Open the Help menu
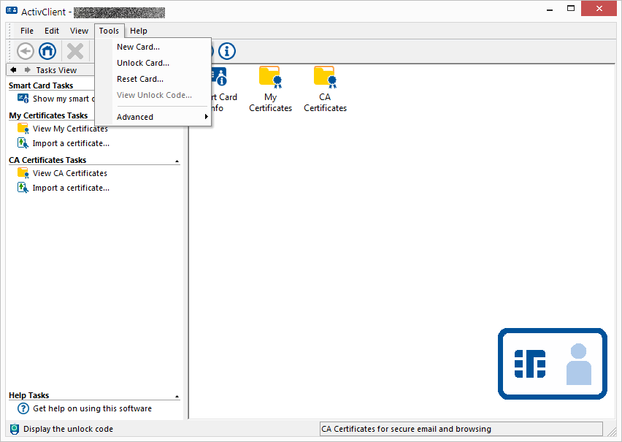 pos(139,31)
